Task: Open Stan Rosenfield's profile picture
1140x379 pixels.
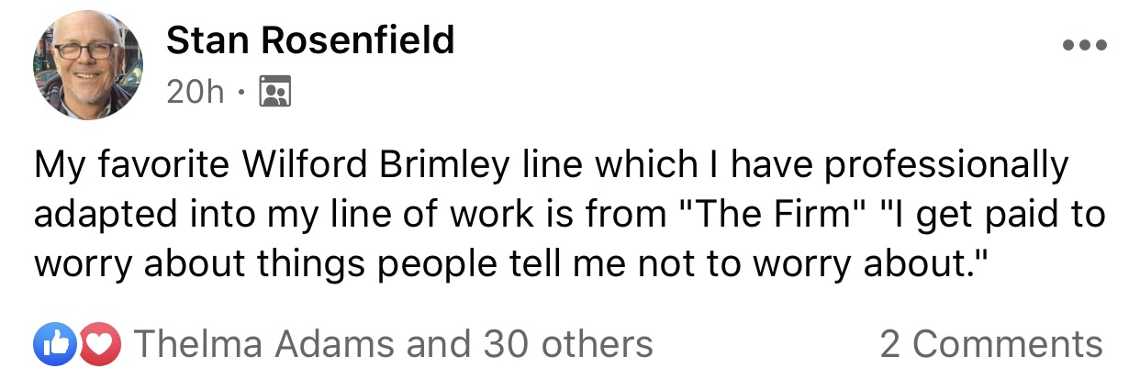Action: pos(88,65)
